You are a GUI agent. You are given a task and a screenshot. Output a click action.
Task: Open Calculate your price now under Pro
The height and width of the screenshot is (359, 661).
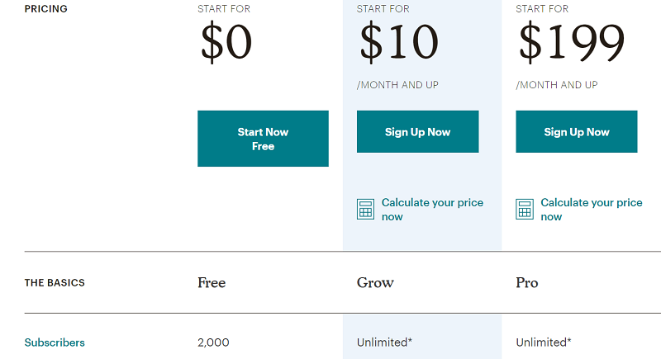[x=591, y=210]
